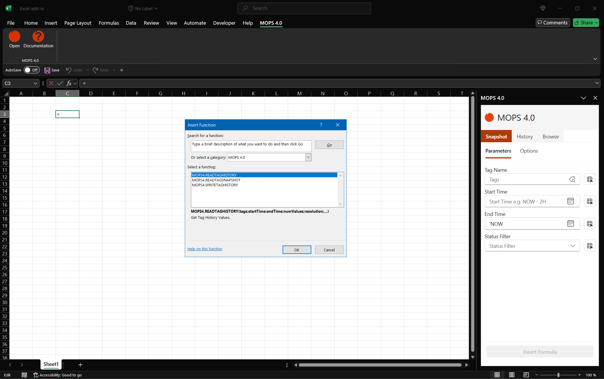Click the Undo icon

pos(69,70)
